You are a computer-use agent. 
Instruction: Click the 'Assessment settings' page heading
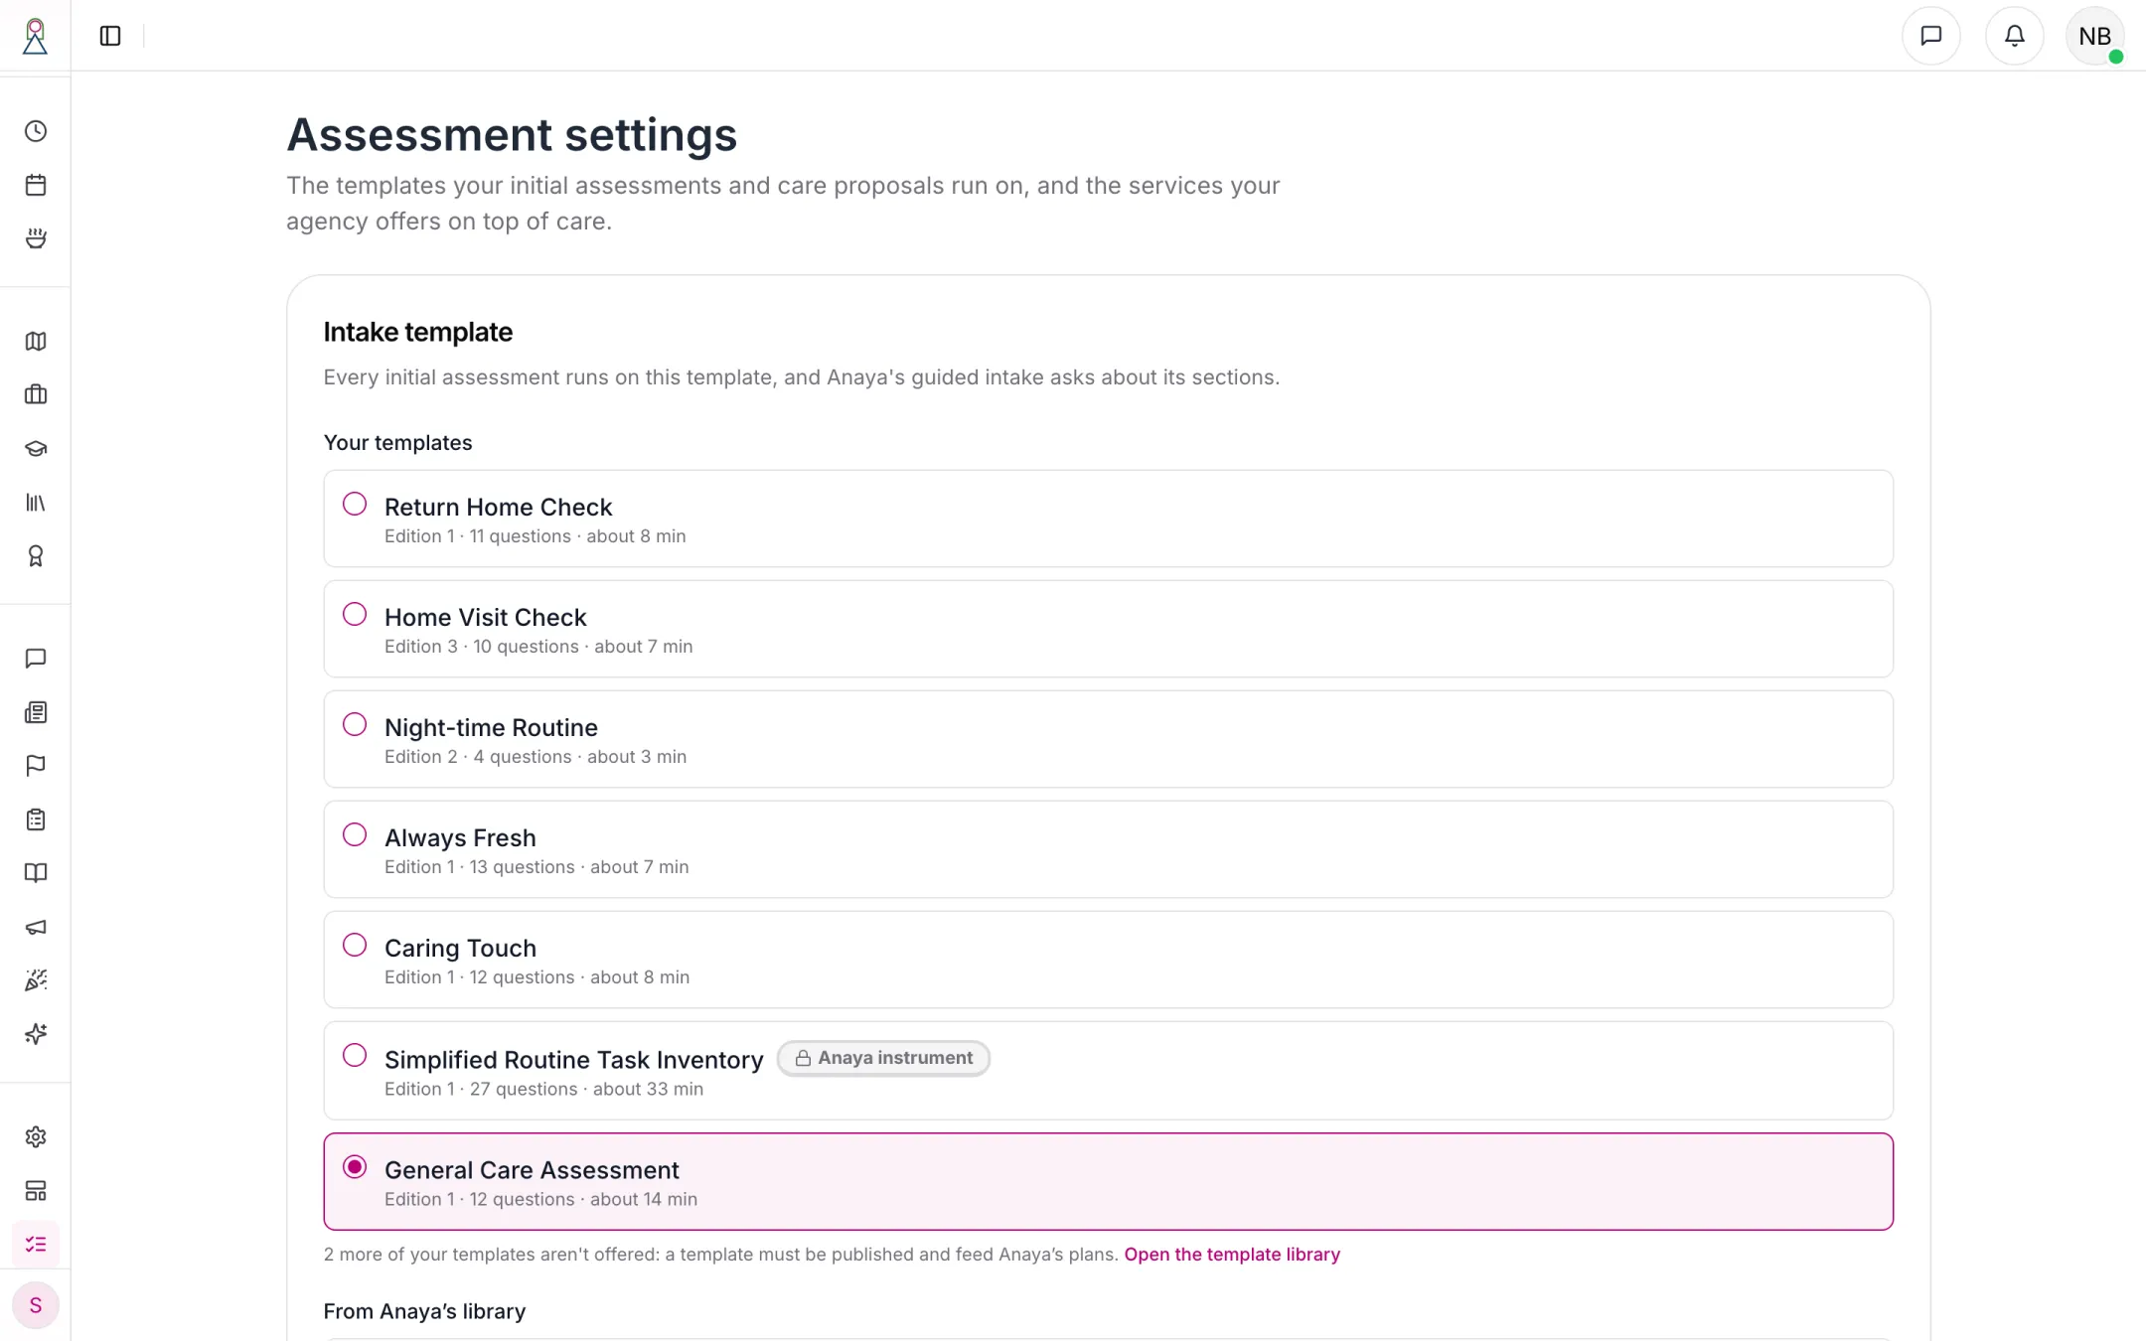512,134
